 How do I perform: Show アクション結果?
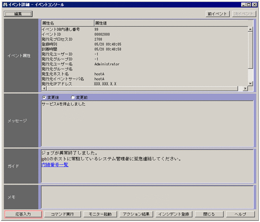136,214
